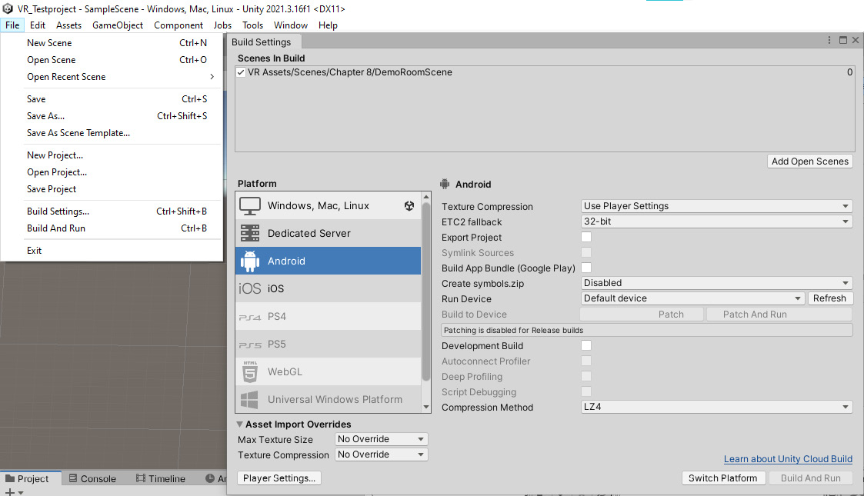Viewport: 864px width, 496px height.
Task: Toggle the DemoRoomScene checkbox in Scenes In Build
Action: pyautogui.click(x=241, y=72)
